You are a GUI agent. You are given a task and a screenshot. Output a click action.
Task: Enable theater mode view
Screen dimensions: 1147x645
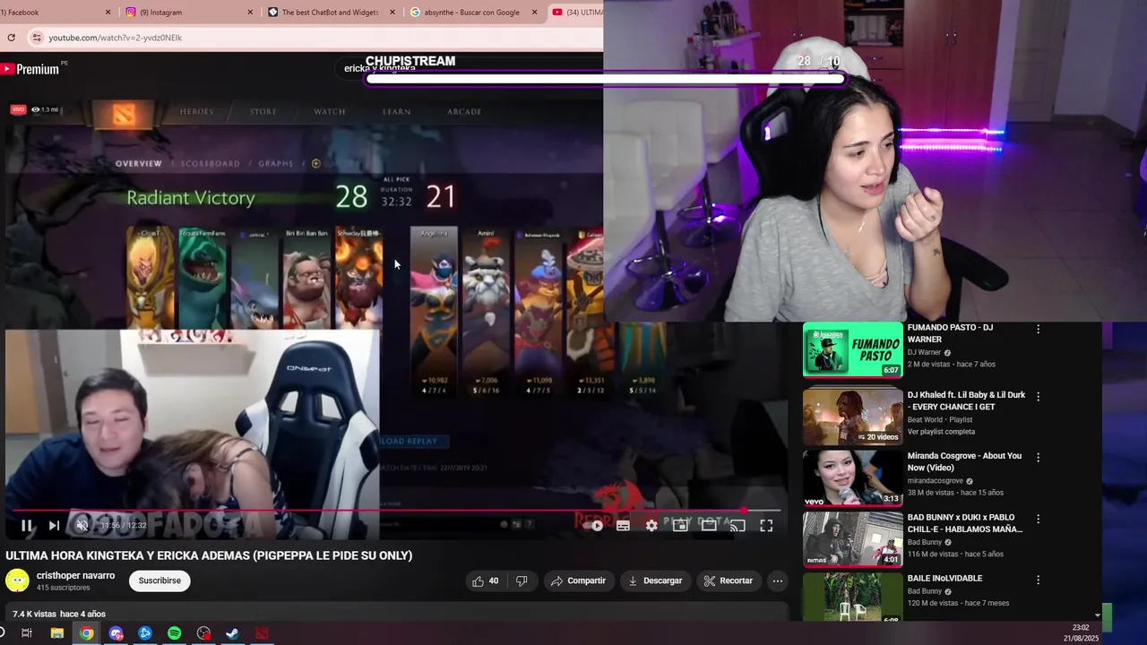click(709, 526)
